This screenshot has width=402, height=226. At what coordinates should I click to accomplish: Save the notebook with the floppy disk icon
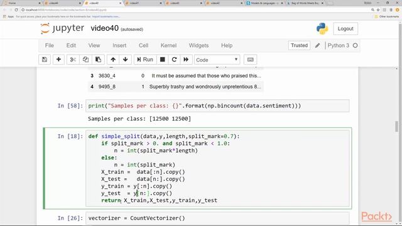(45, 60)
